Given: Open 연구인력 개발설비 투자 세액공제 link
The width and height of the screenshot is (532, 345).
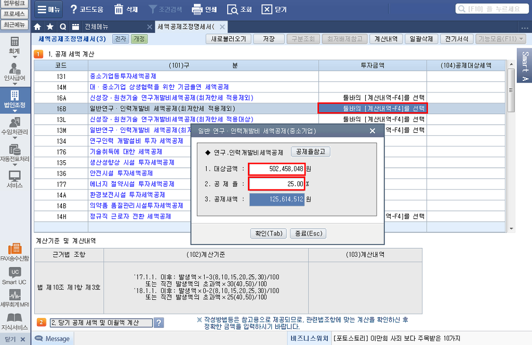Looking at the screenshot, I should coord(137,141).
